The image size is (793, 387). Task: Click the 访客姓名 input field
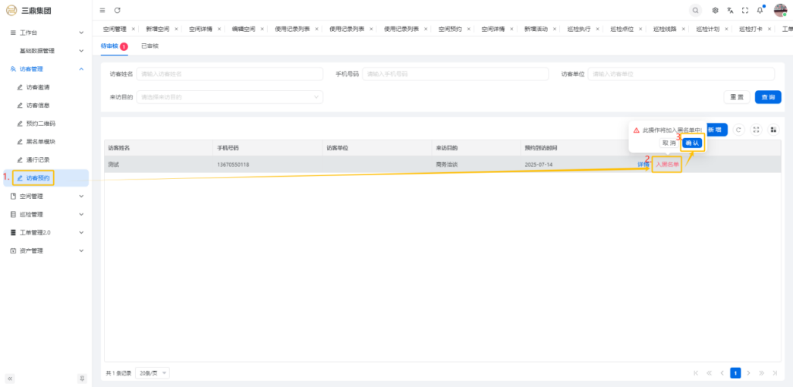(x=229, y=74)
